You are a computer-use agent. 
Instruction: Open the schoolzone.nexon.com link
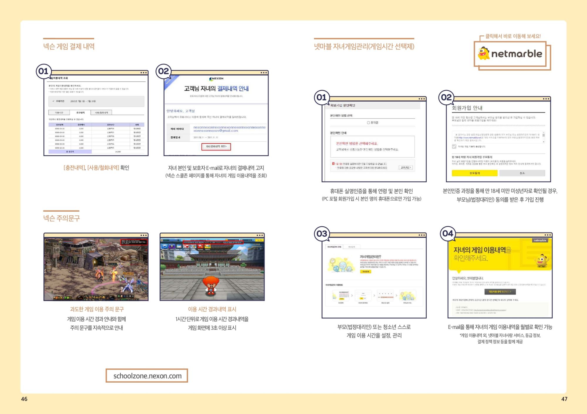(x=147, y=376)
